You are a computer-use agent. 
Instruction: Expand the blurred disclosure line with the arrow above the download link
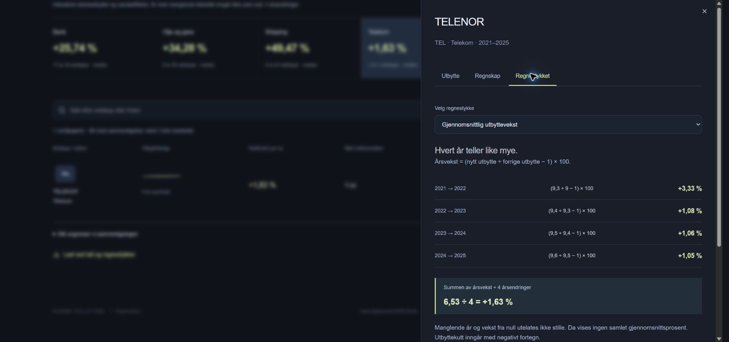95,234
